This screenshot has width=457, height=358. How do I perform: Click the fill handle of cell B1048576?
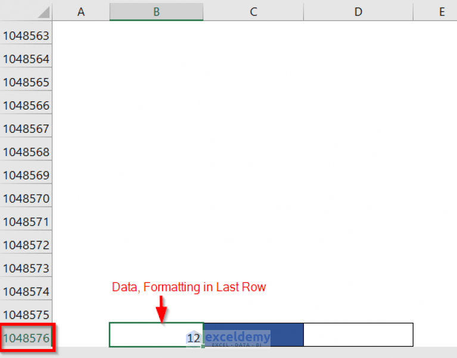coord(203,346)
